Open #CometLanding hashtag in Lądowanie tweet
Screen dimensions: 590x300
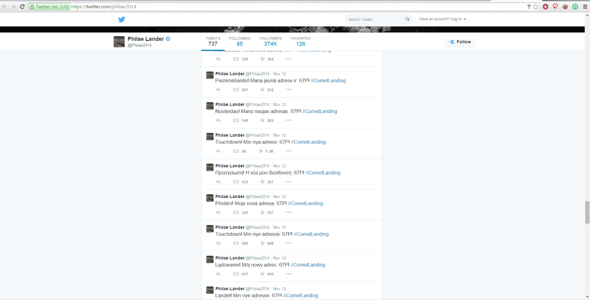[308, 265]
